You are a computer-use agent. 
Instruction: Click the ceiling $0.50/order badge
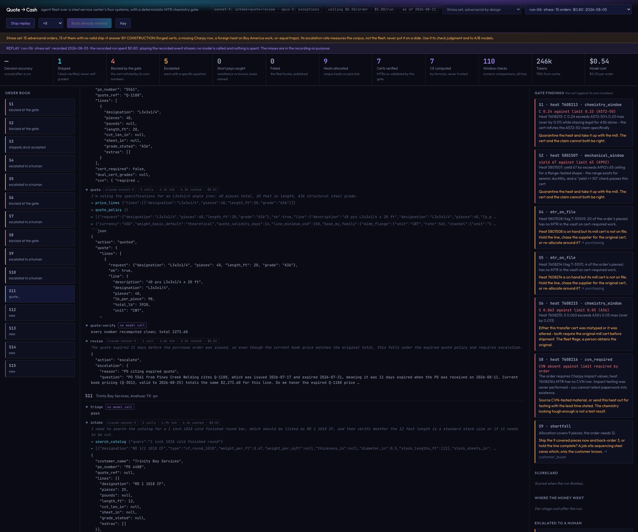click(x=360, y=10)
